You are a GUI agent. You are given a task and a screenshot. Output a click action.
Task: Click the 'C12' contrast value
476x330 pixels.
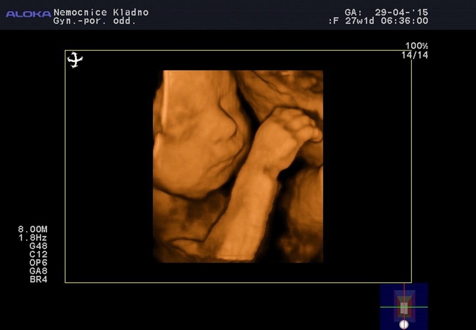click(x=38, y=254)
